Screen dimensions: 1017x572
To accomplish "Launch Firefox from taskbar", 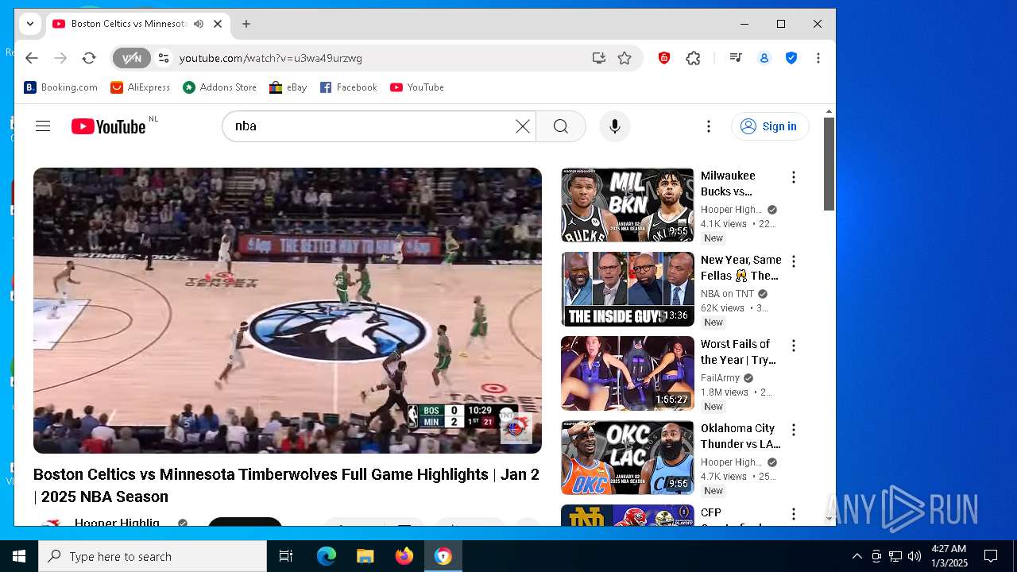I will point(404,556).
